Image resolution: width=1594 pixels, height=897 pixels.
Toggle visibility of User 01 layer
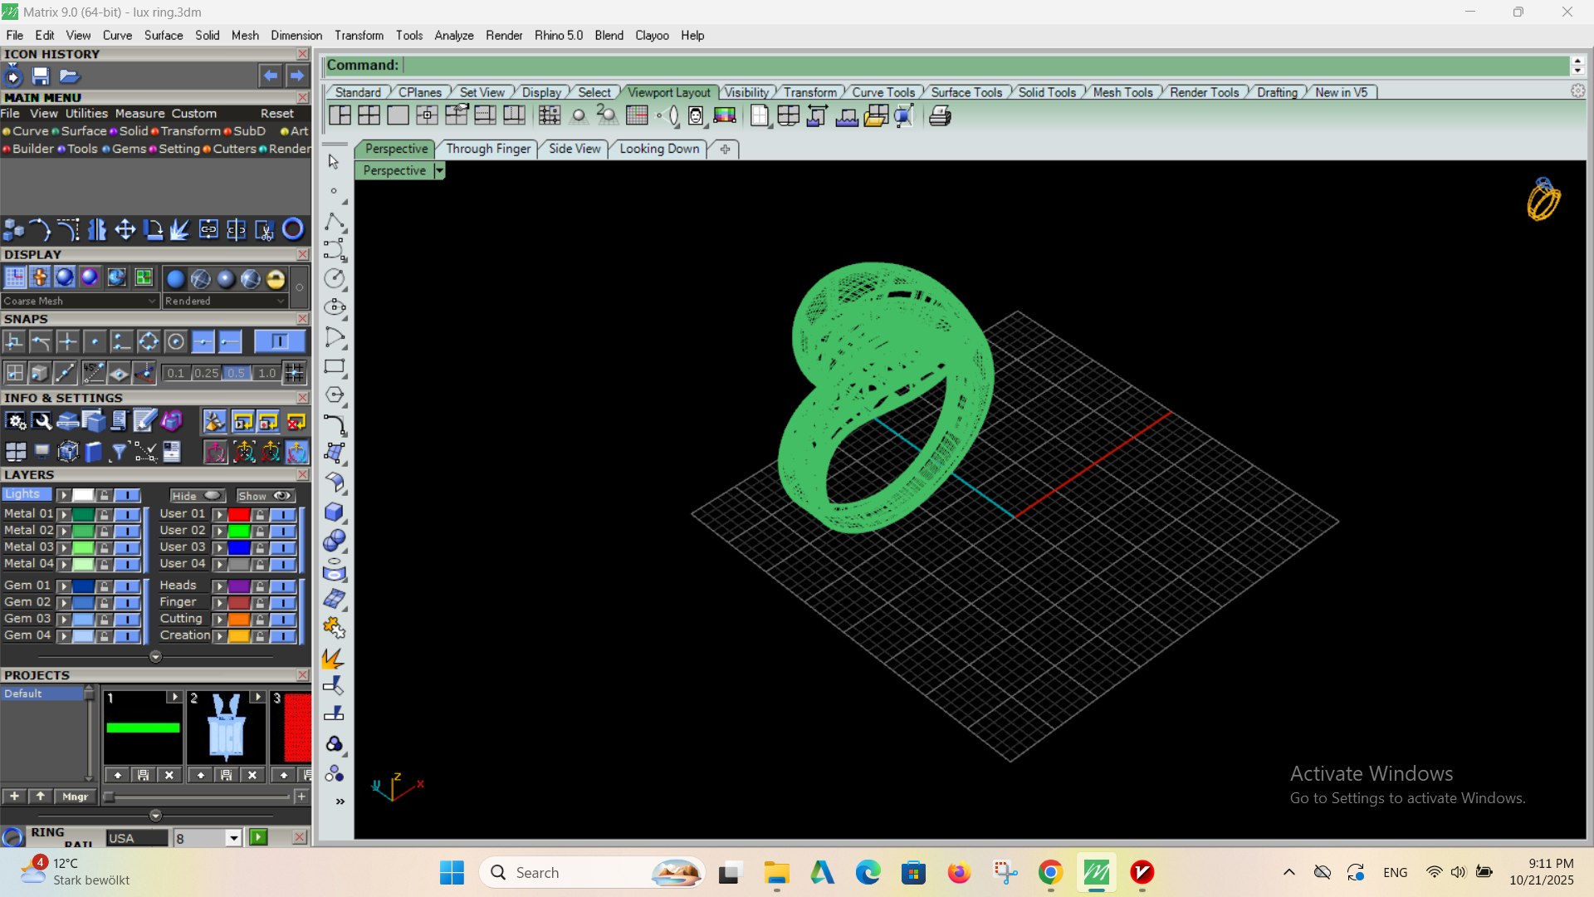(283, 514)
